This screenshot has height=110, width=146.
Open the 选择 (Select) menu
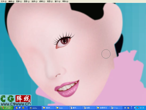pyautogui.click(x=35, y=1)
